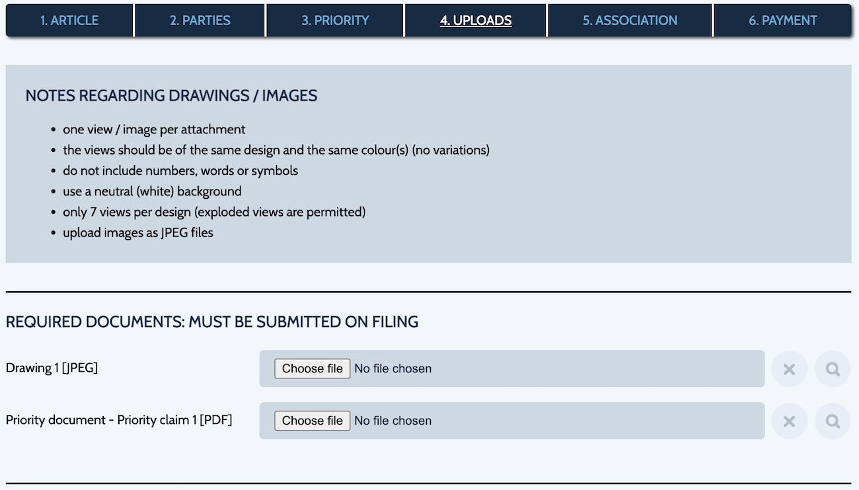The image size is (859, 490).
Task: Open the 6. PAYMENT tab
Action: pyautogui.click(x=783, y=20)
